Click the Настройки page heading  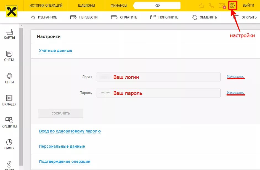(x=49, y=36)
